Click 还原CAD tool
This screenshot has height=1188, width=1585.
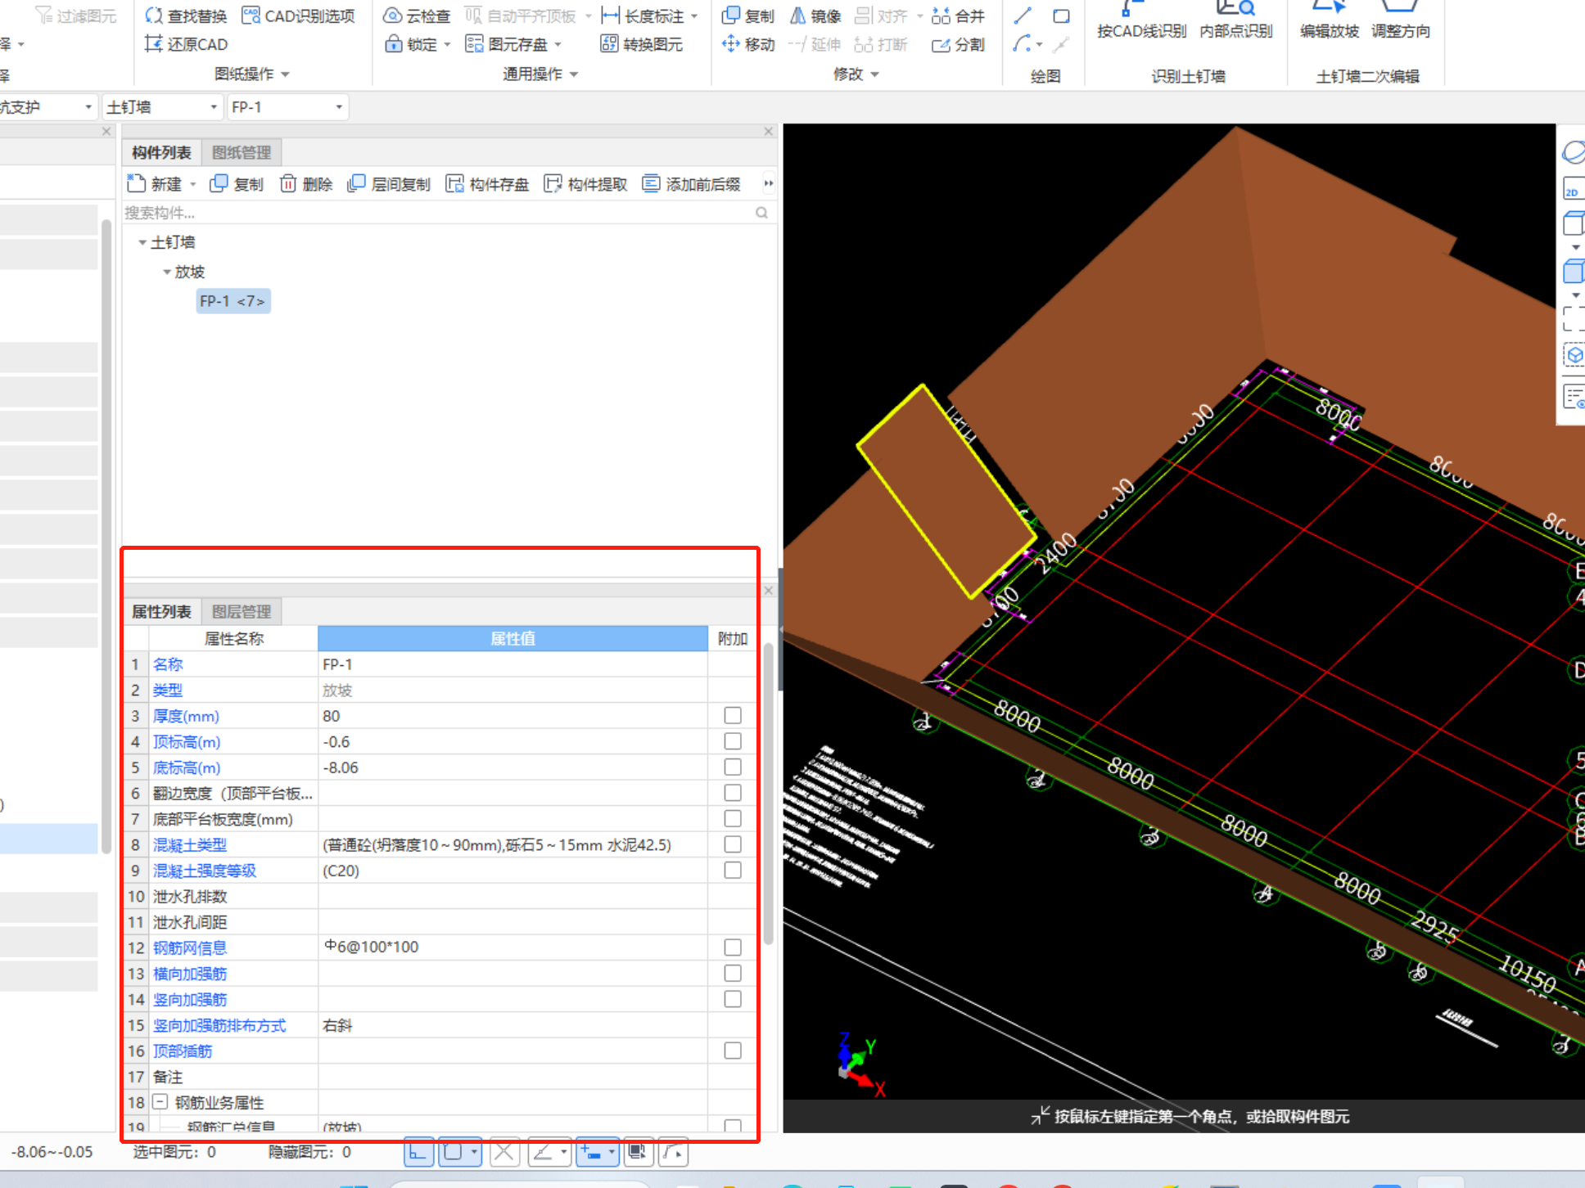point(186,44)
